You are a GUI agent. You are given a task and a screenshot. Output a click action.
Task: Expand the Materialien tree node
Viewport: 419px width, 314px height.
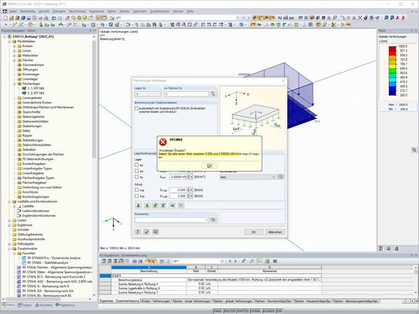coord(14,56)
